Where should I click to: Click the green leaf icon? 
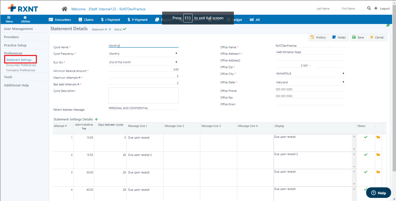(x=387, y=25)
